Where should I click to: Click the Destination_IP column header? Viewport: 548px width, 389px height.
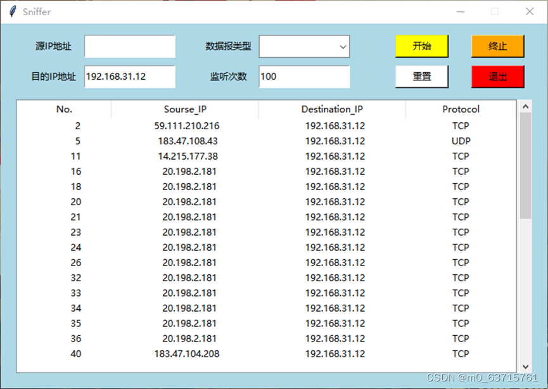click(332, 110)
